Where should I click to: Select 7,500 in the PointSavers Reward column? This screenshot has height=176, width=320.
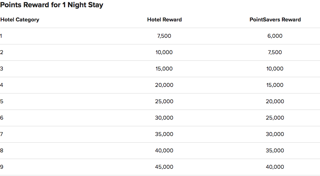click(x=275, y=53)
